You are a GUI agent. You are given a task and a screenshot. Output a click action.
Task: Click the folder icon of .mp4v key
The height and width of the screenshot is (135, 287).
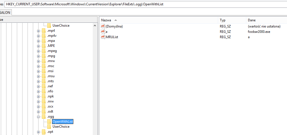pos(44,36)
